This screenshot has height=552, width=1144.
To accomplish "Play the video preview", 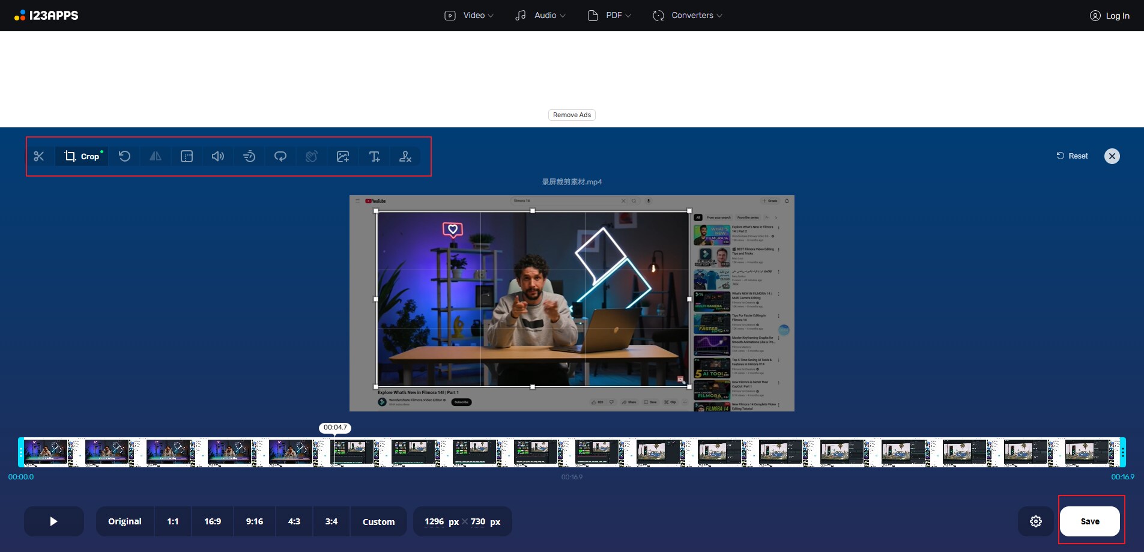I will [x=54, y=521].
